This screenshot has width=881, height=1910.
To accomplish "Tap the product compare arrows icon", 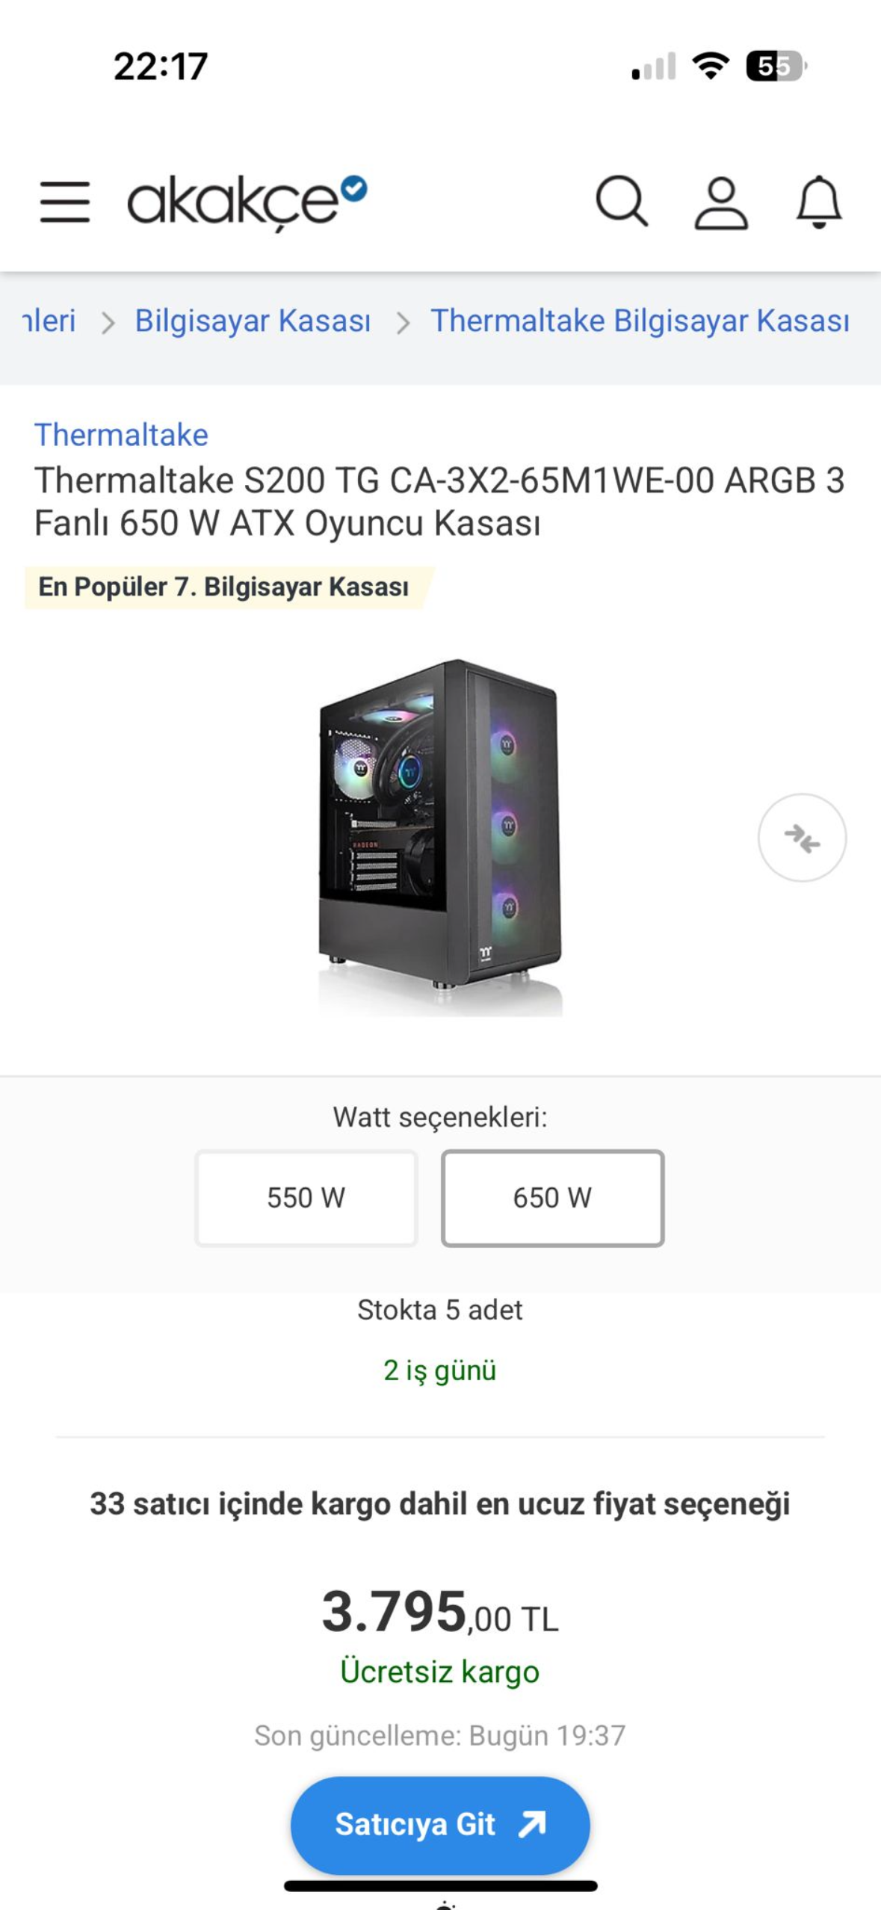I will point(802,838).
